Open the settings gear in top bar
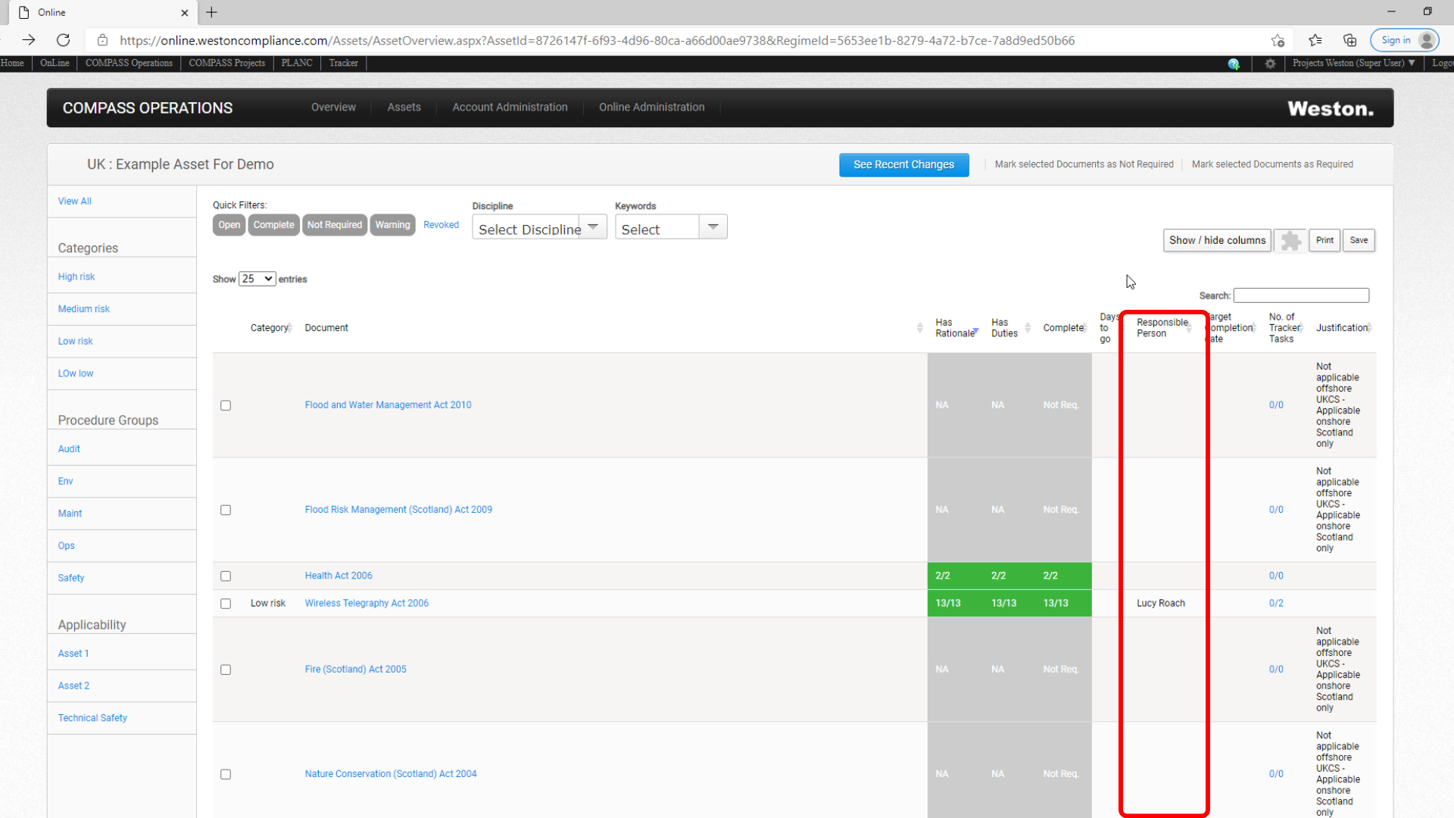 point(1270,64)
